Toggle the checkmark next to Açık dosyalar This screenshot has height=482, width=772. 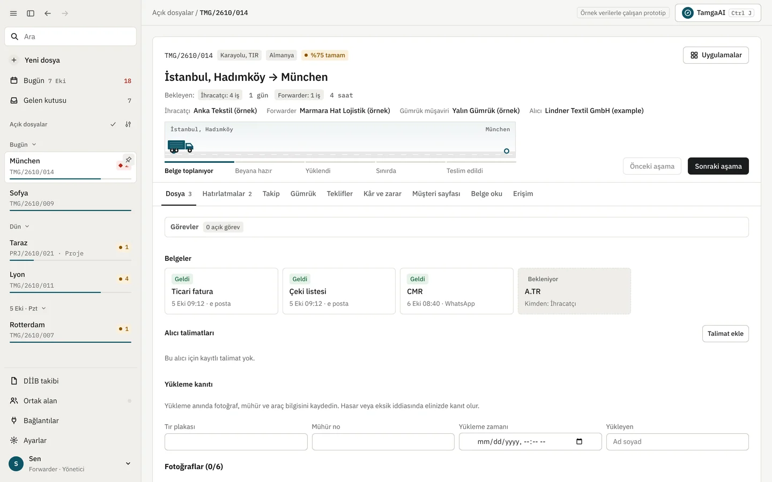coord(113,124)
